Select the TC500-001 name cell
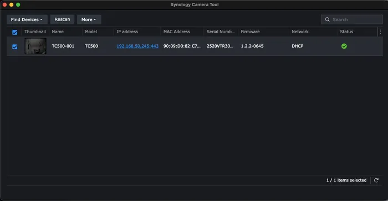Viewport: 388px width, 201px height. 63,46
